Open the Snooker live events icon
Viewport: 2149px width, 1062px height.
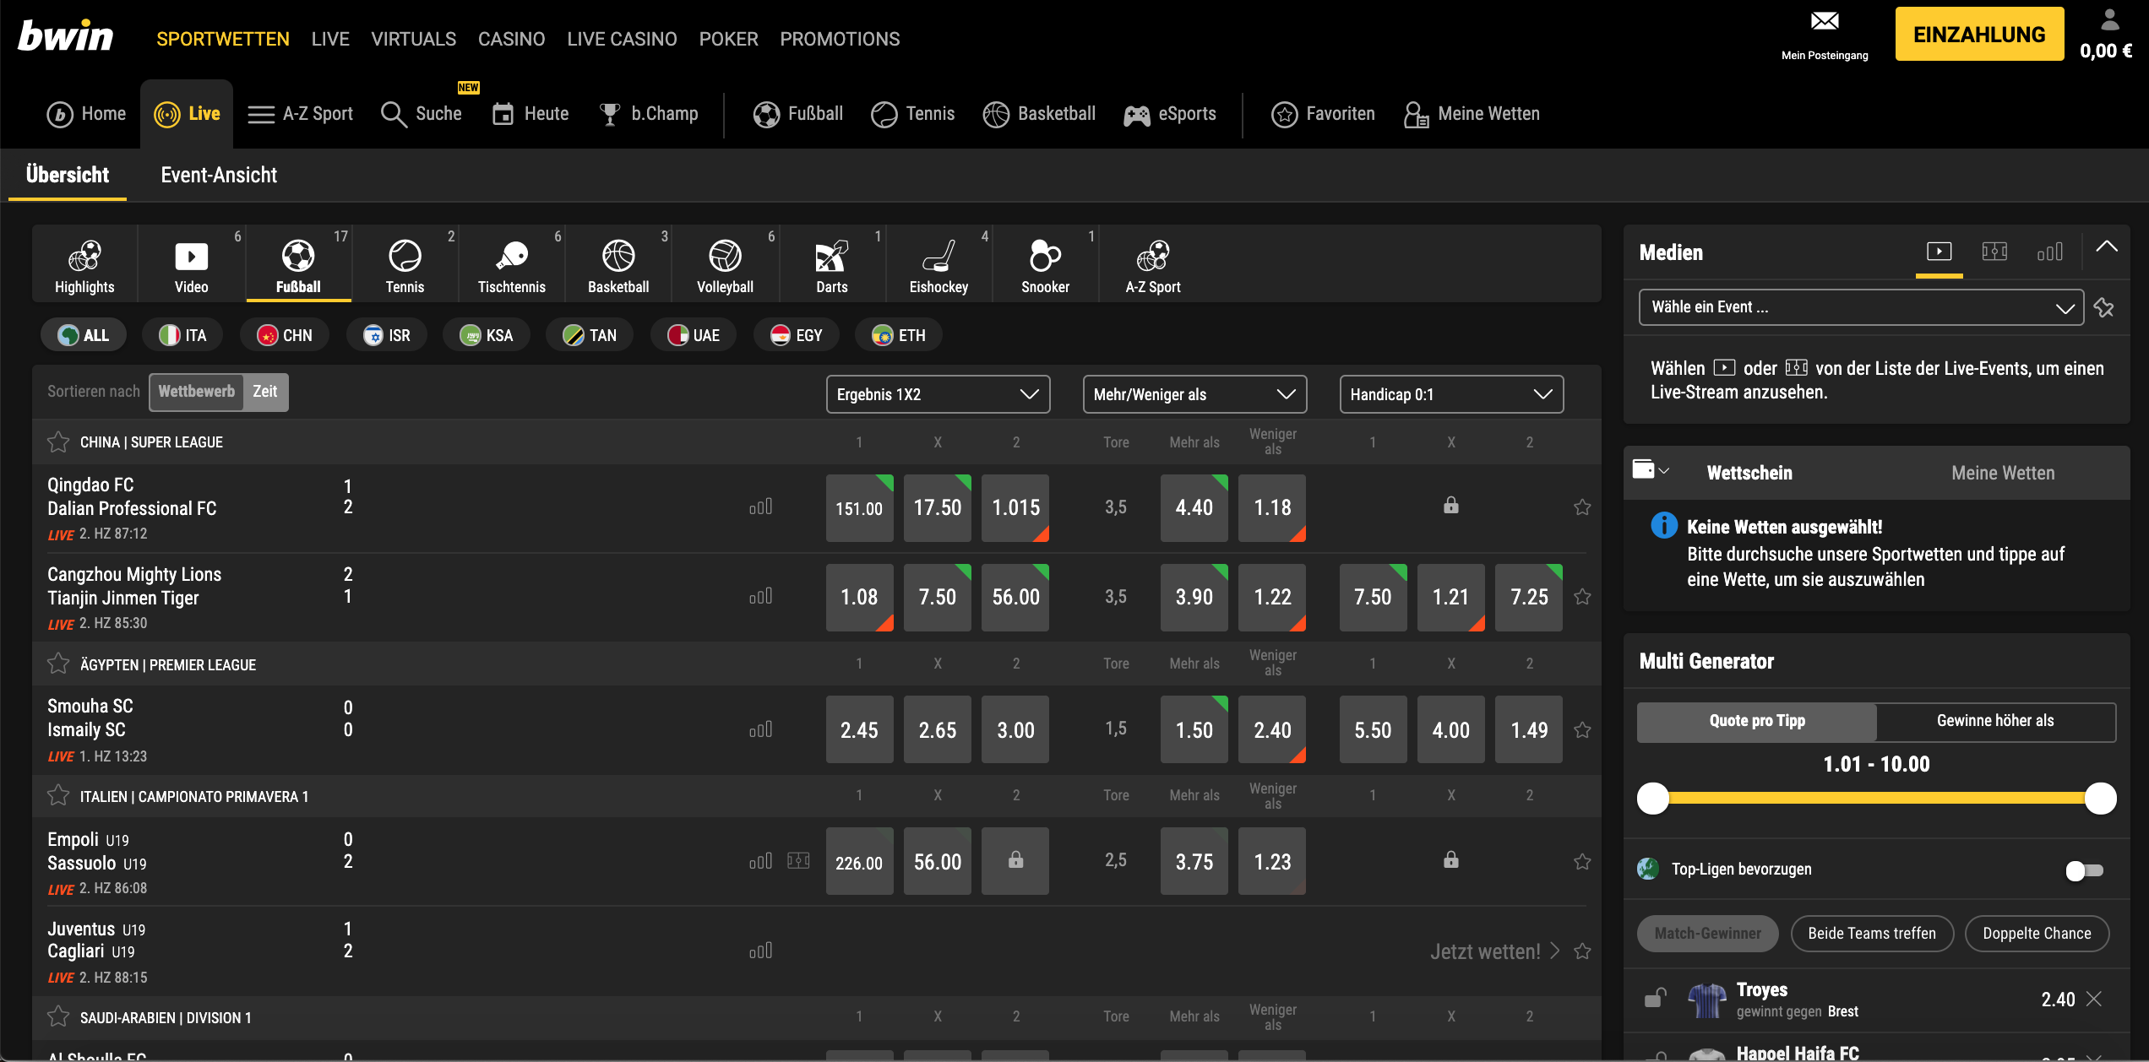click(x=1045, y=256)
